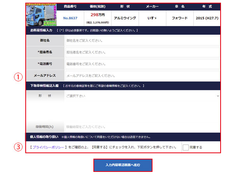Click the red circled number 3 marker

[18, 147]
